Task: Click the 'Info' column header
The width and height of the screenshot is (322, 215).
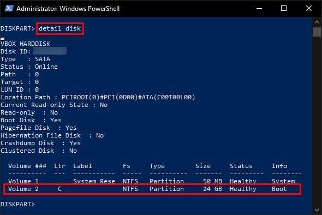Action: tap(279, 166)
